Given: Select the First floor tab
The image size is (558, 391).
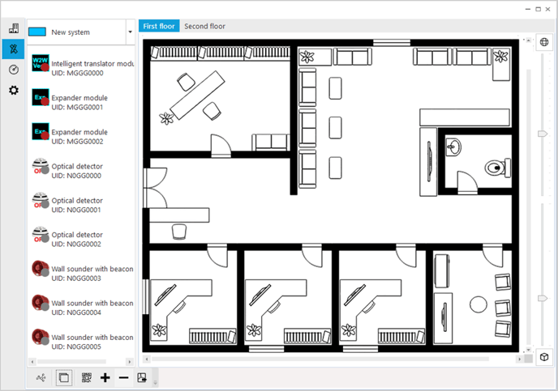Looking at the screenshot, I should 160,26.
